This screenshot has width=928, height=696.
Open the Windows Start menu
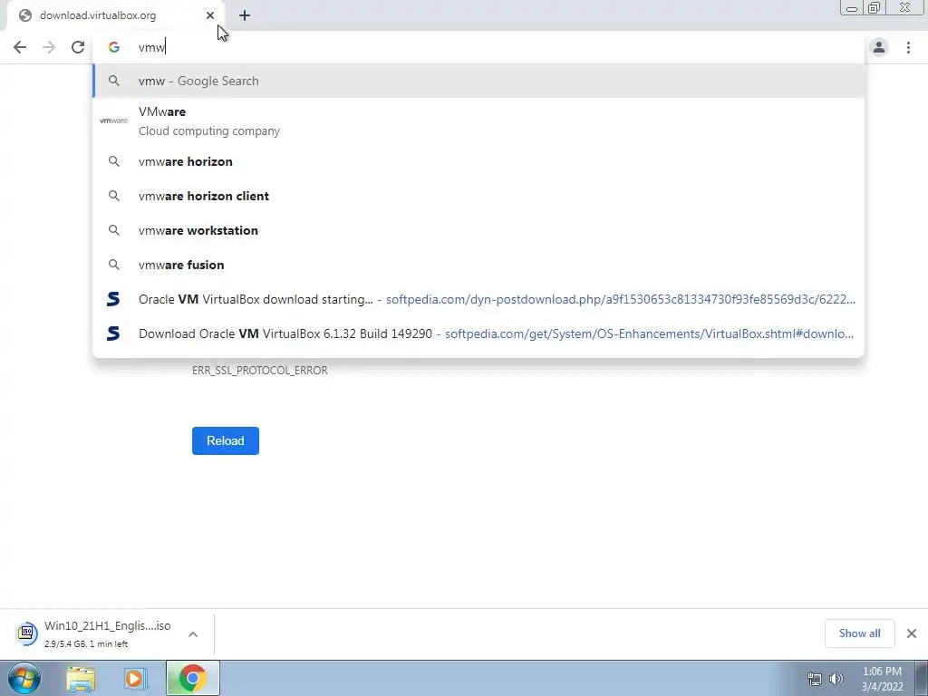[24, 678]
